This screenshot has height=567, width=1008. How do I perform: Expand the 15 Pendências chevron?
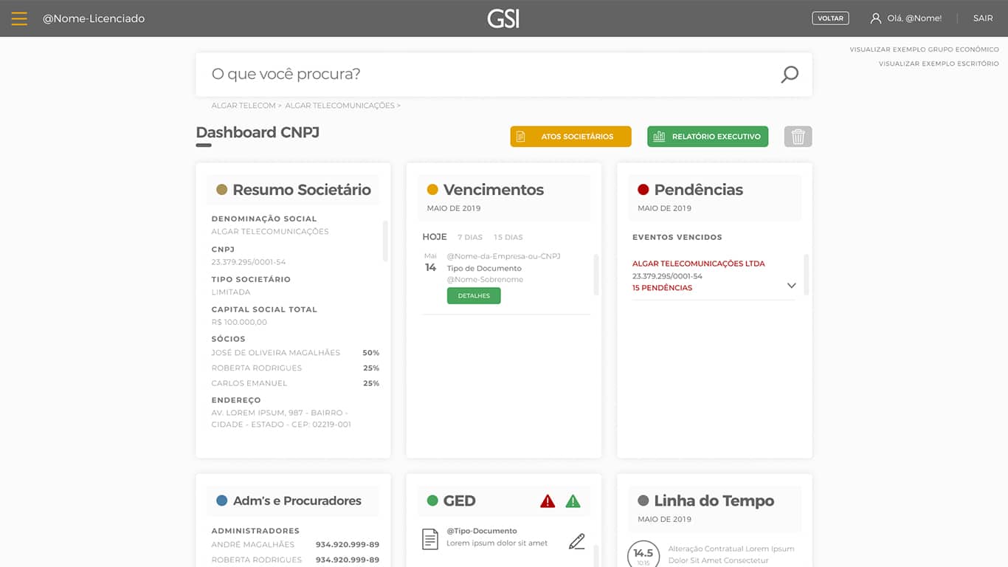791,286
